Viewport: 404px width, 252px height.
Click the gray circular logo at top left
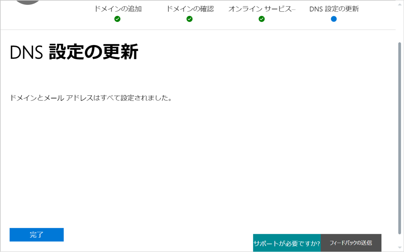tap(28, 3)
